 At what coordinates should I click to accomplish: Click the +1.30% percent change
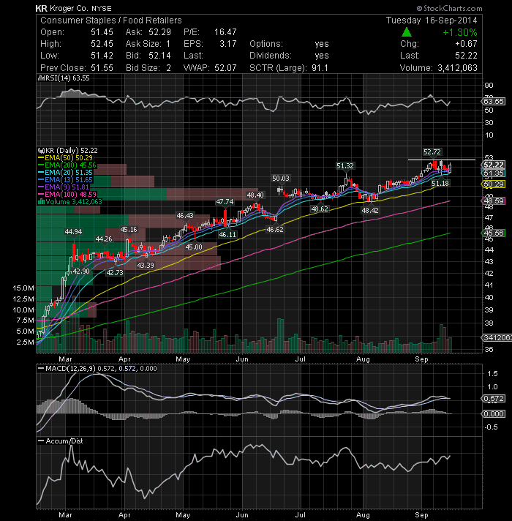point(460,32)
